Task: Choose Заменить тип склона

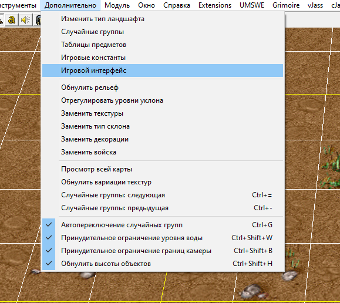Action: (163, 126)
